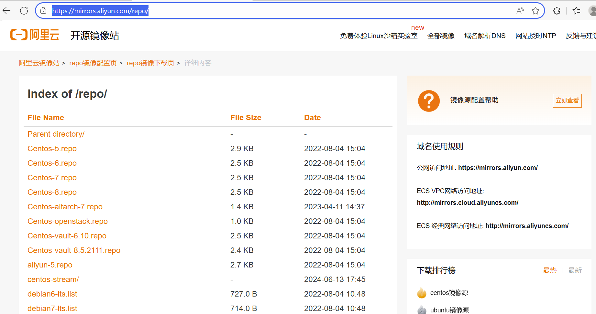Open the Read Aloud icon in address bar
This screenshot has height=314, width=596.
[x=520, y=11]
